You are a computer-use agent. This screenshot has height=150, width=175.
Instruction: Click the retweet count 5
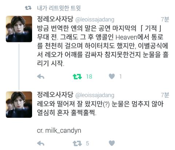pos(87,143)
